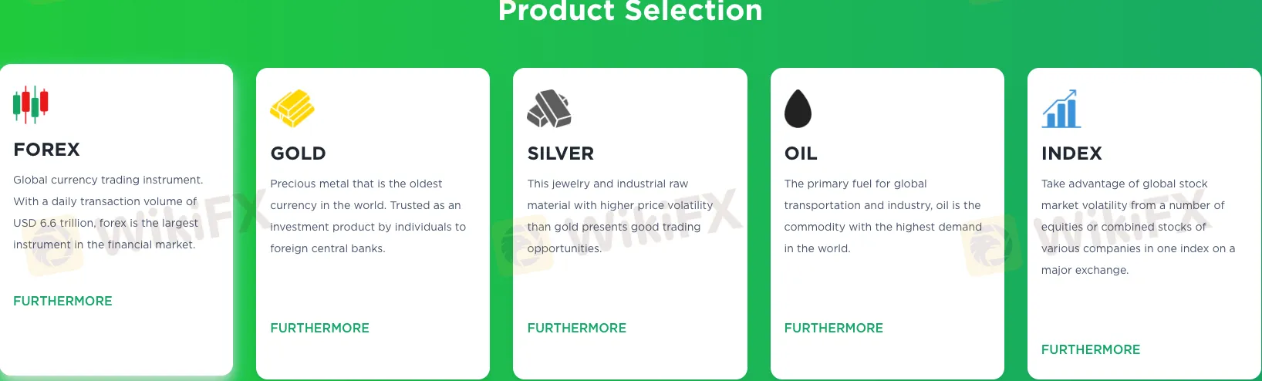The image size is (1262, 381).
Task: Click the Forex candlestick chart icon
Action: [x=31, y=104]
